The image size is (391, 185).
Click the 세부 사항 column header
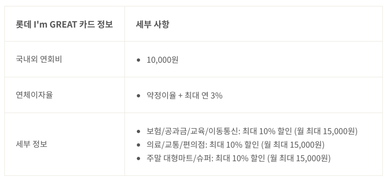pyautogui.click(x=153, y=24)
